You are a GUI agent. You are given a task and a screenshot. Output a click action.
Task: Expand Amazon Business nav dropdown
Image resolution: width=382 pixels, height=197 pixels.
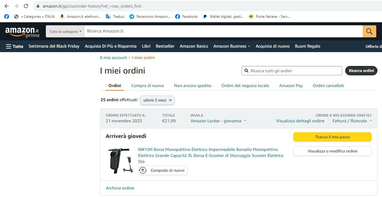(232, 46)
